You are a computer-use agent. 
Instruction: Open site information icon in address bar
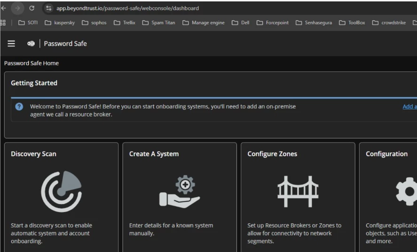tap(49, 8)
